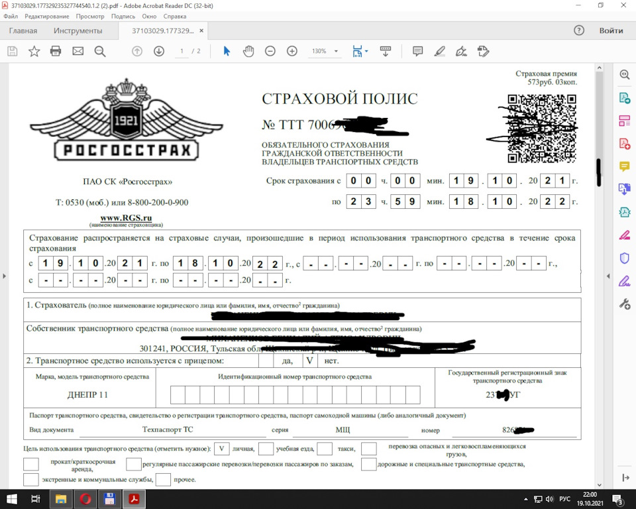The width and height of the screenshot is (636, 509).
Task: Select the Hand pan tool
Action: (248, 51)
